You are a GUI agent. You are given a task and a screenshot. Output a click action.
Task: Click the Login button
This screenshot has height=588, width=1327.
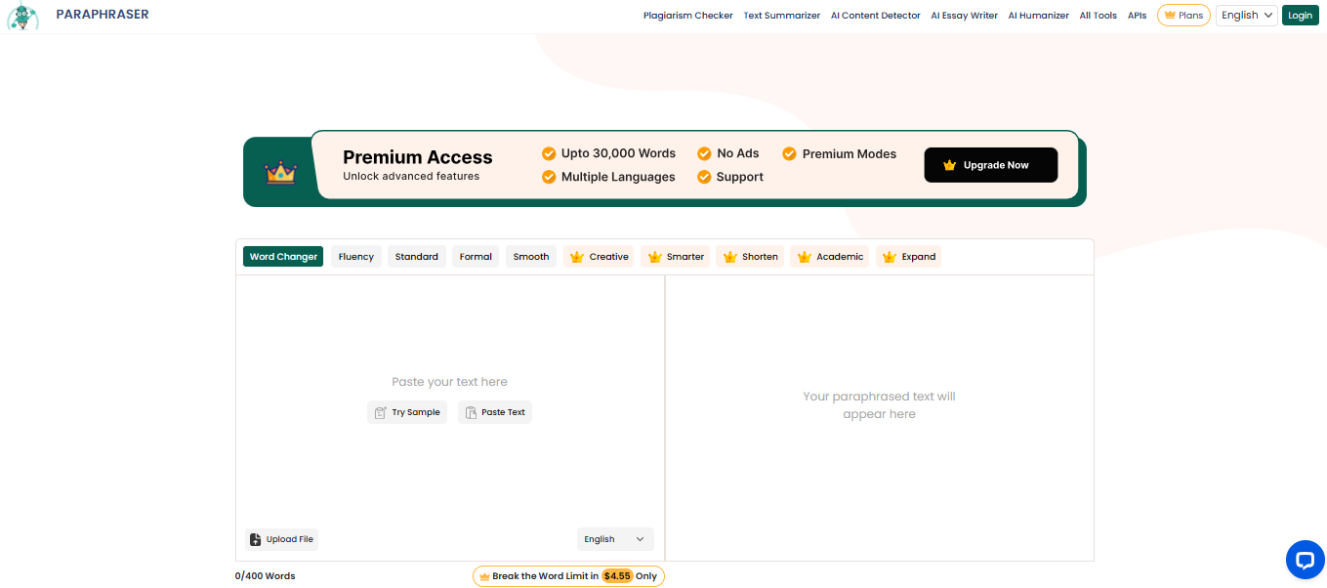pyautogui.click(x=1301, y=15)
